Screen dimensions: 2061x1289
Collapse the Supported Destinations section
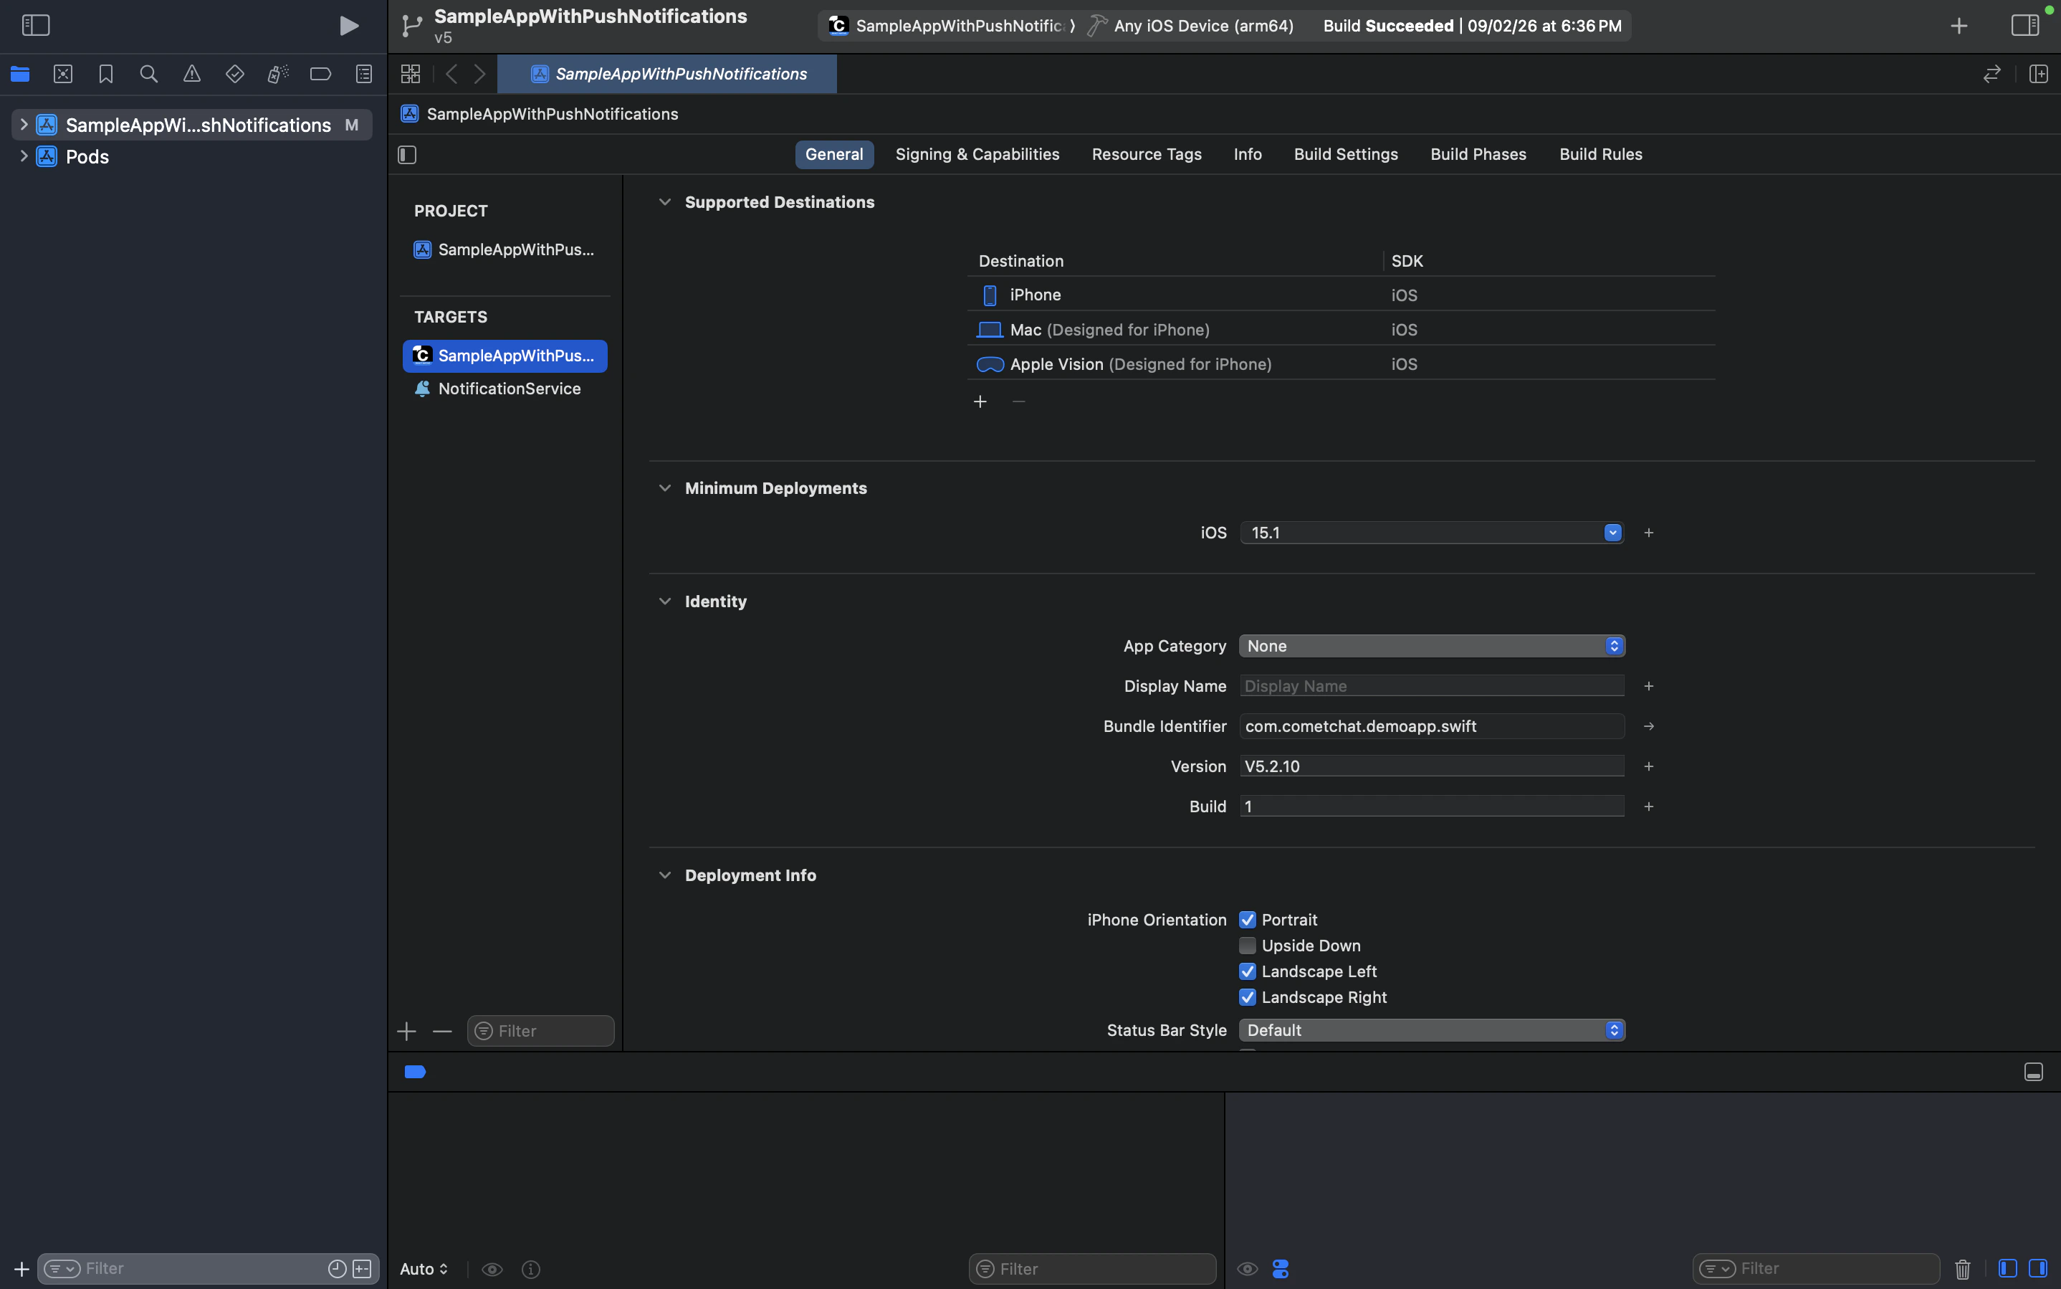tap(666, 202)
